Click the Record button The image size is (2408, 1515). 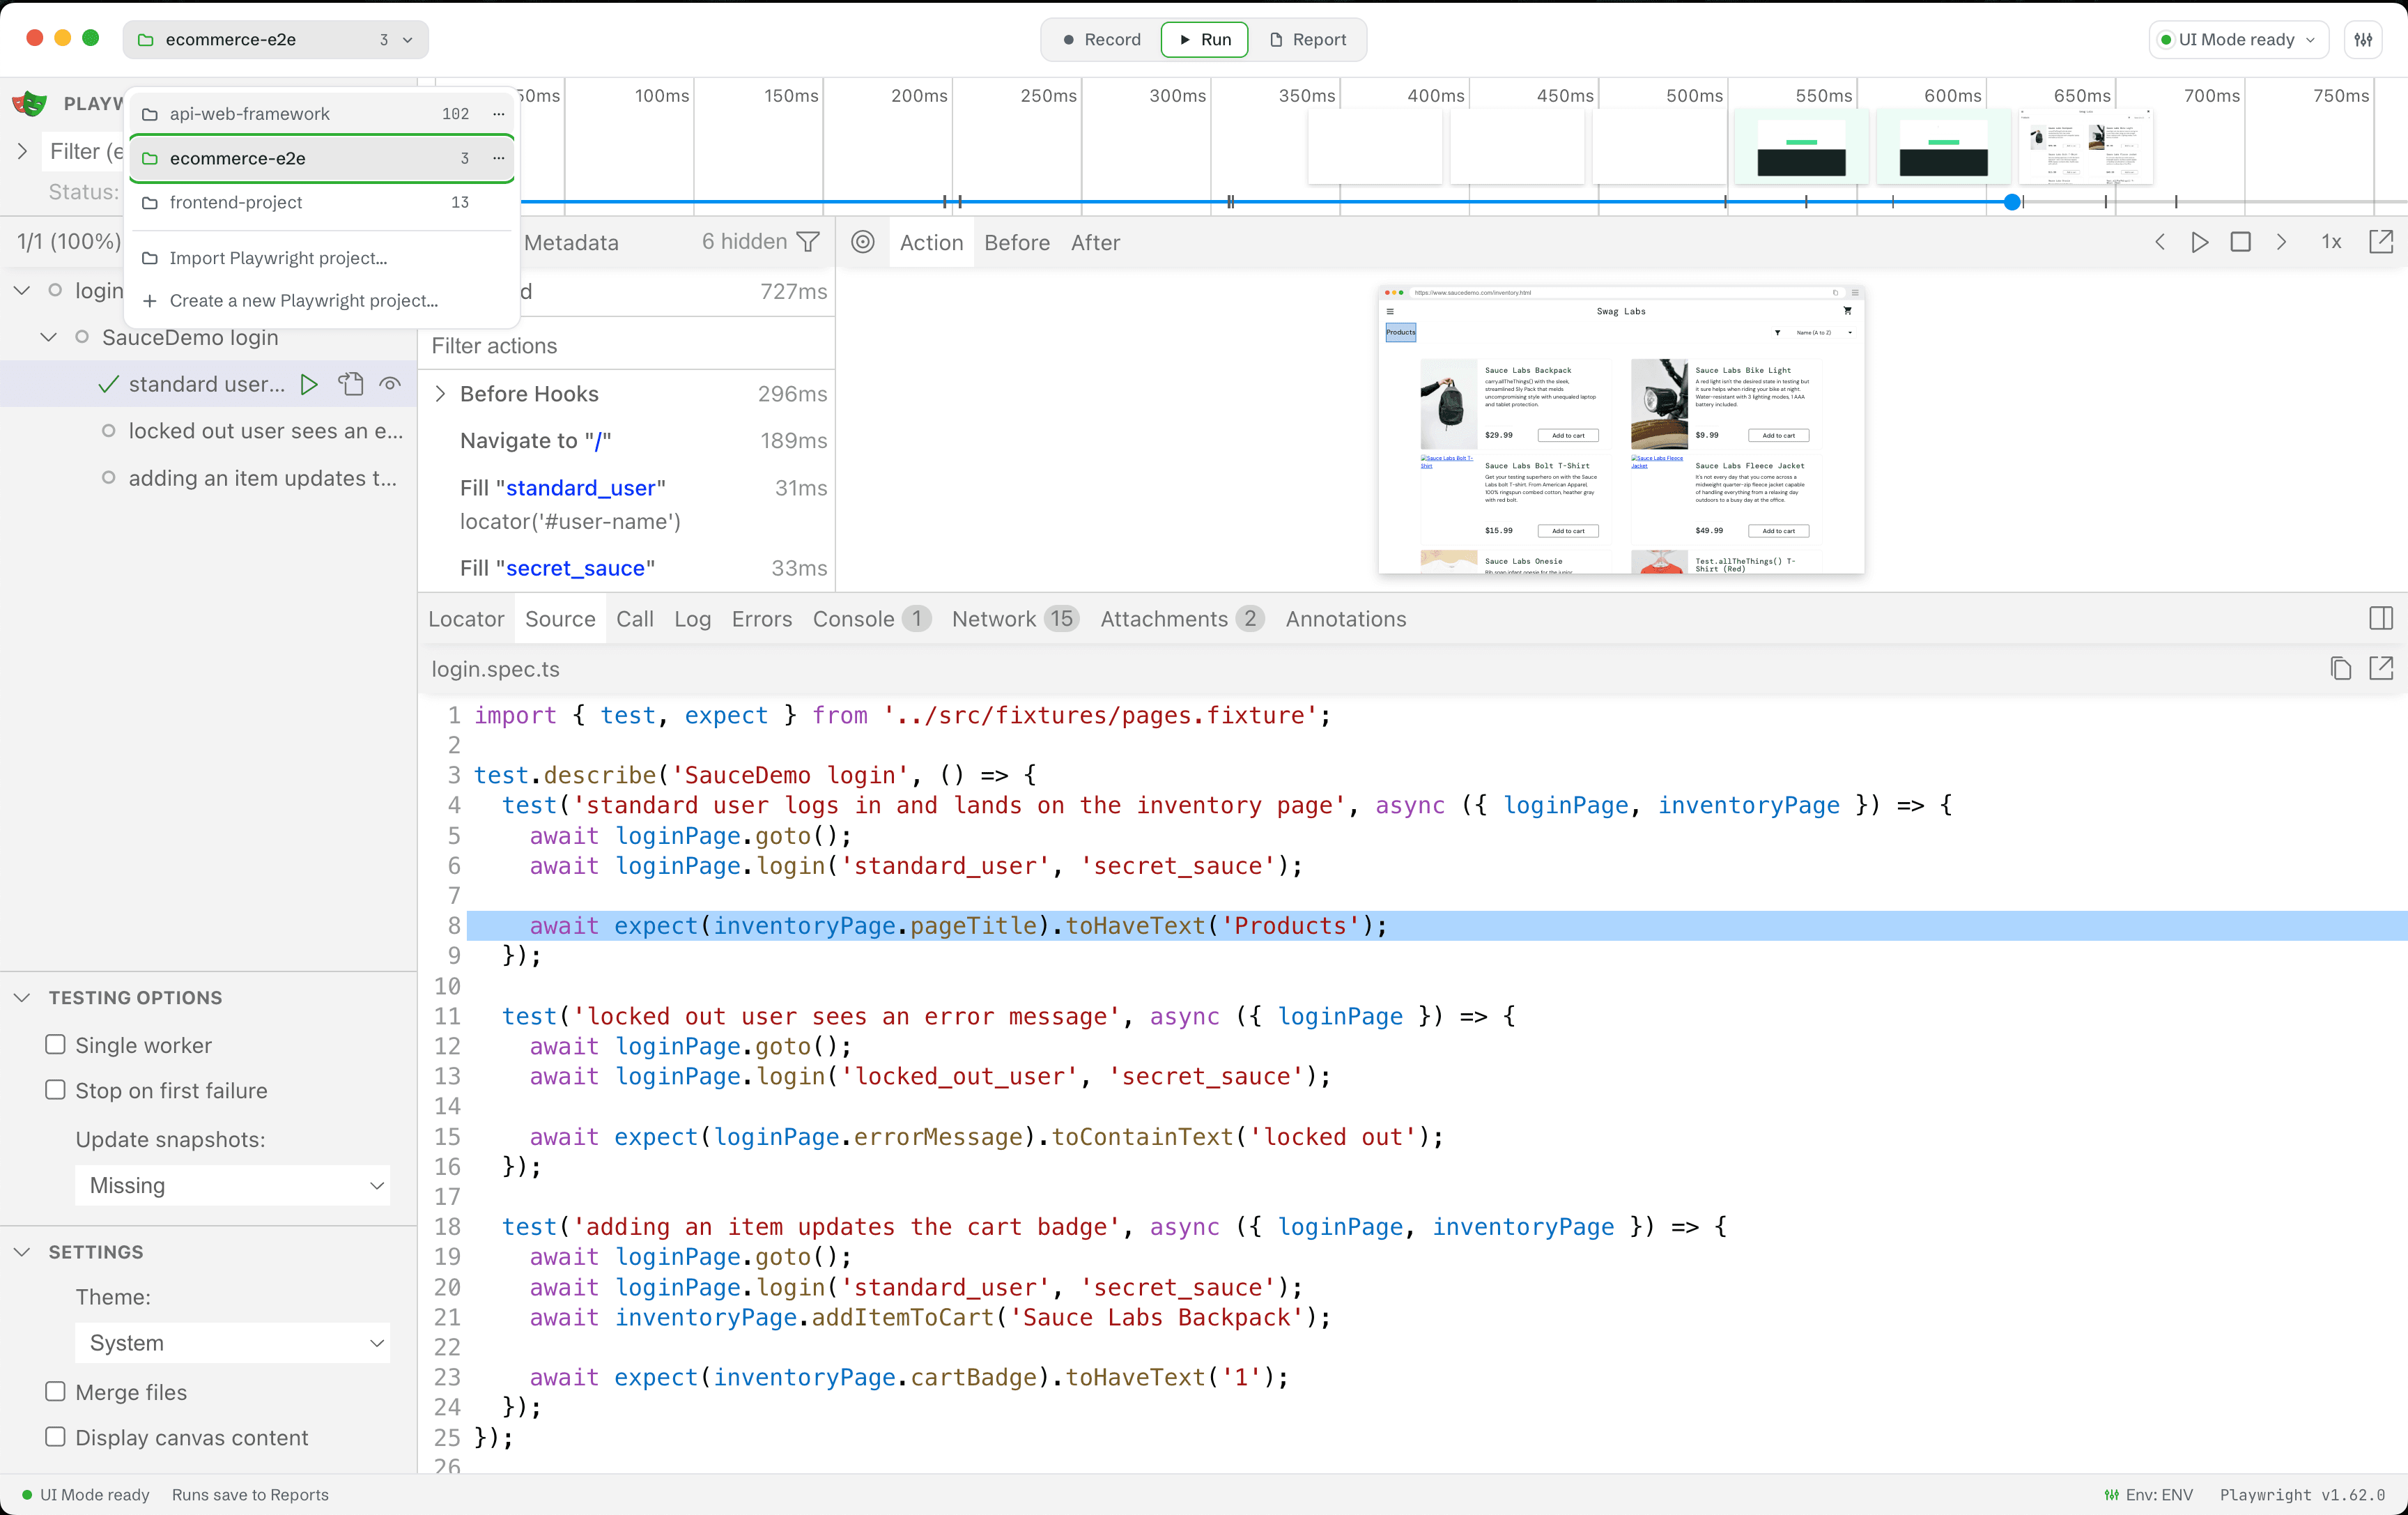(x=1101, y=40)
